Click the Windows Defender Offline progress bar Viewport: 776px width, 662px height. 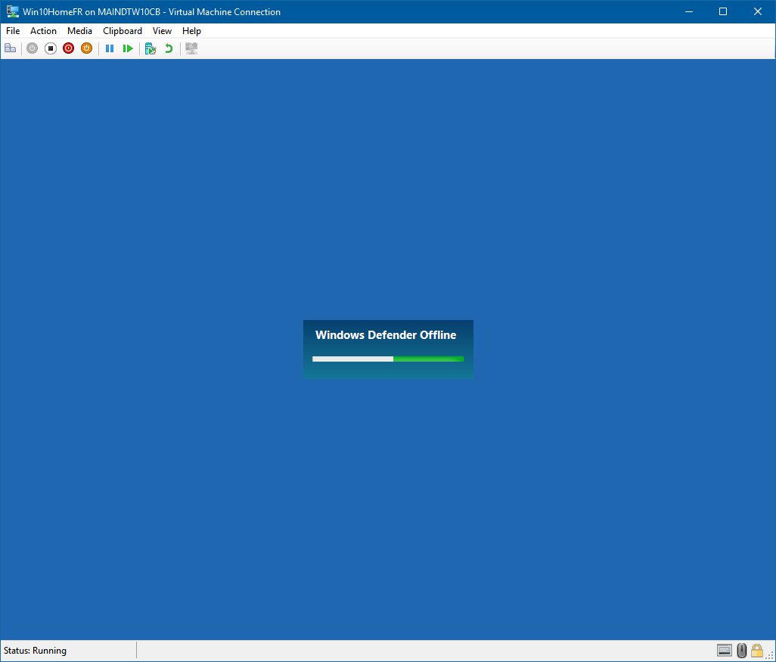[388, 359]
